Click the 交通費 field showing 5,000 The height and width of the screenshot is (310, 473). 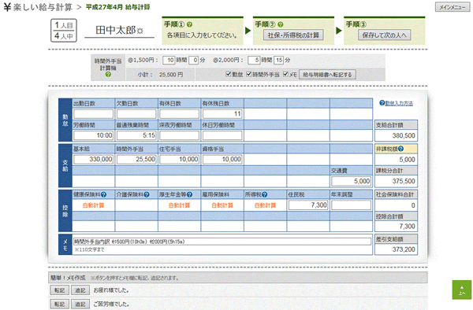(x=351, y=181)
